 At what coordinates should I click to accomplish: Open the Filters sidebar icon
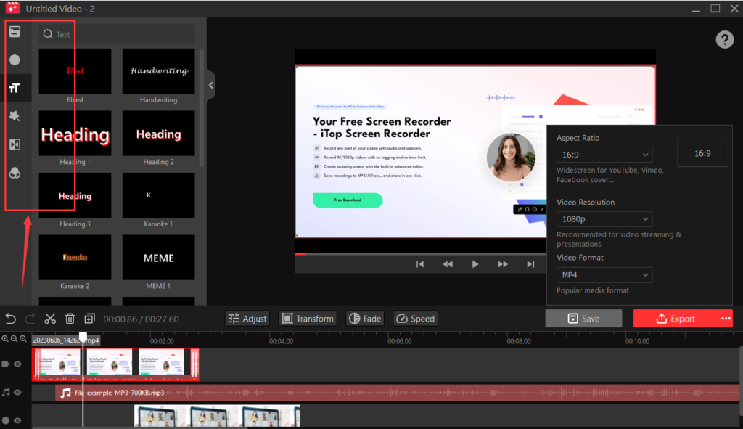[x=15, y=173]
